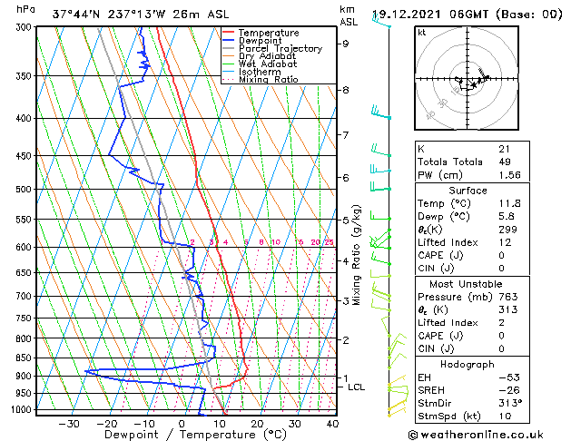Click the yellow wind barb near 1000 hPa
Image resolution: width=571 pixels, height=441 pixels.
click(398, 405)
